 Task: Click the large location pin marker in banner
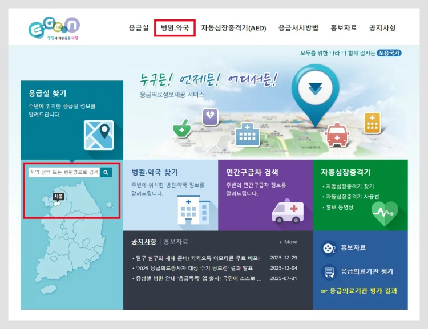pyautogui.click(x=315, y=95)
